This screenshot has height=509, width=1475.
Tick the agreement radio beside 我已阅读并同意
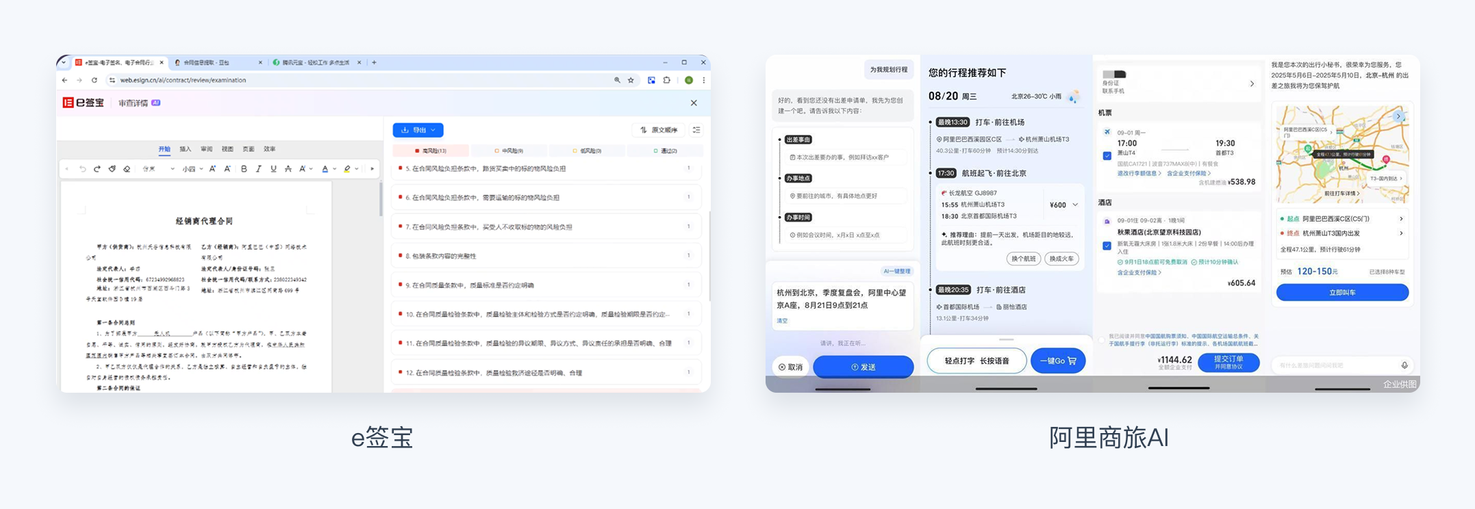[1102, 340]
